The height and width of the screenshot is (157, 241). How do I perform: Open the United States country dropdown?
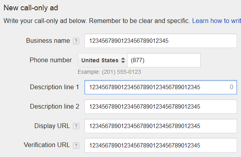tap(103, 60)
